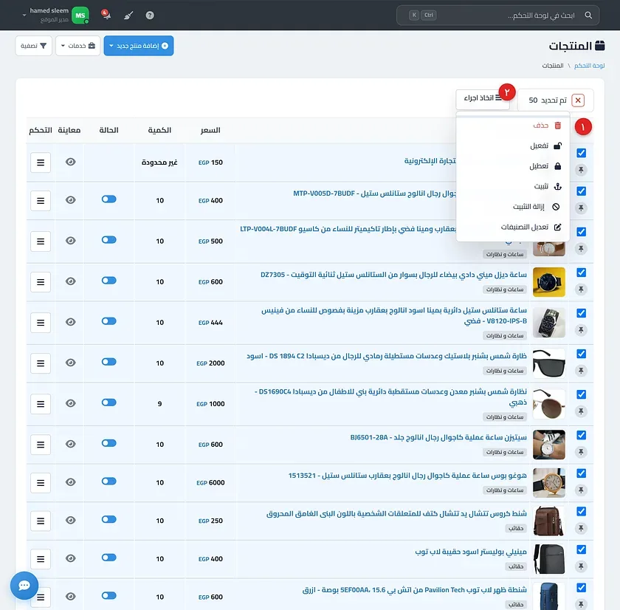The image size is (620, 610).
Task: Open DZ7305 diesel watch product link
Action: click(x=393, y=275)
